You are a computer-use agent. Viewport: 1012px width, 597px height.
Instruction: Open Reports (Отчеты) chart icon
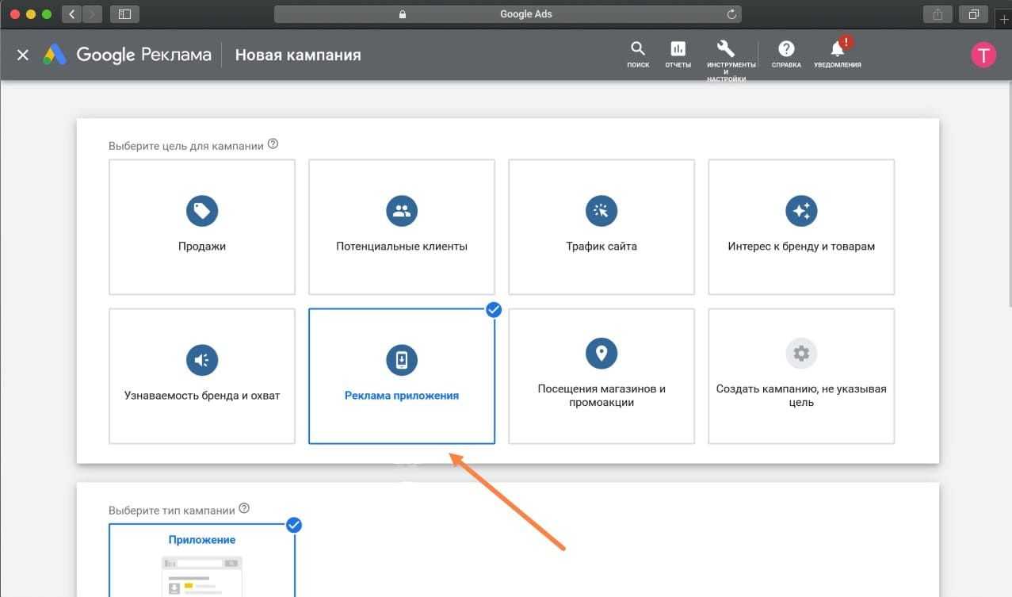point(678,49)
